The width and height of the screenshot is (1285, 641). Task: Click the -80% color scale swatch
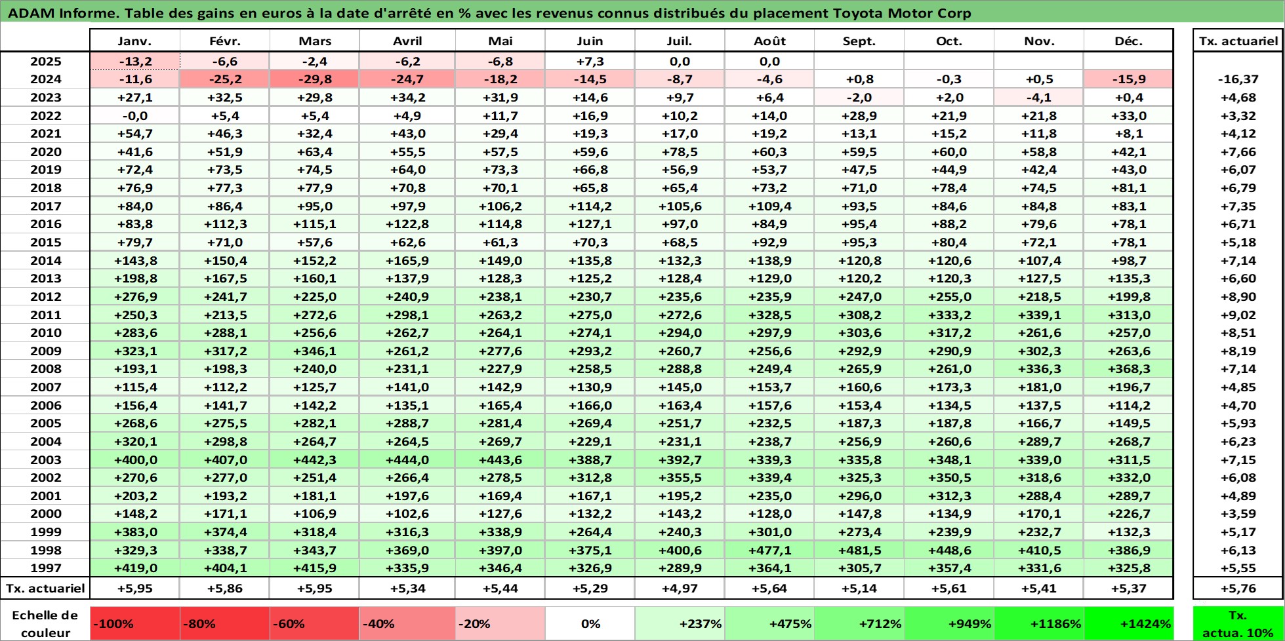224,623
